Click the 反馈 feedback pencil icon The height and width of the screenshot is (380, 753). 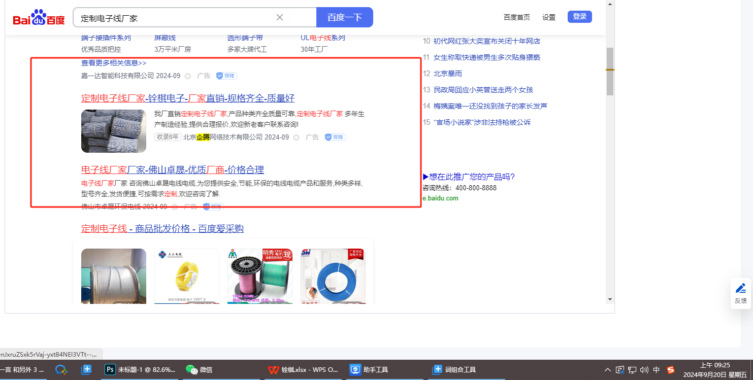coord(740,289)
